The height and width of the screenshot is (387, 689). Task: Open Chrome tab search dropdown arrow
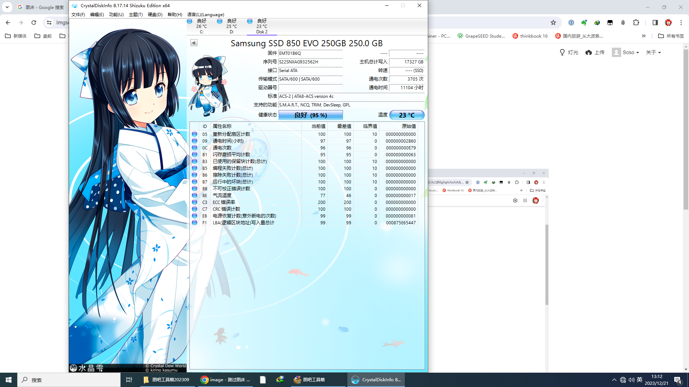click(x=7, y=7)
